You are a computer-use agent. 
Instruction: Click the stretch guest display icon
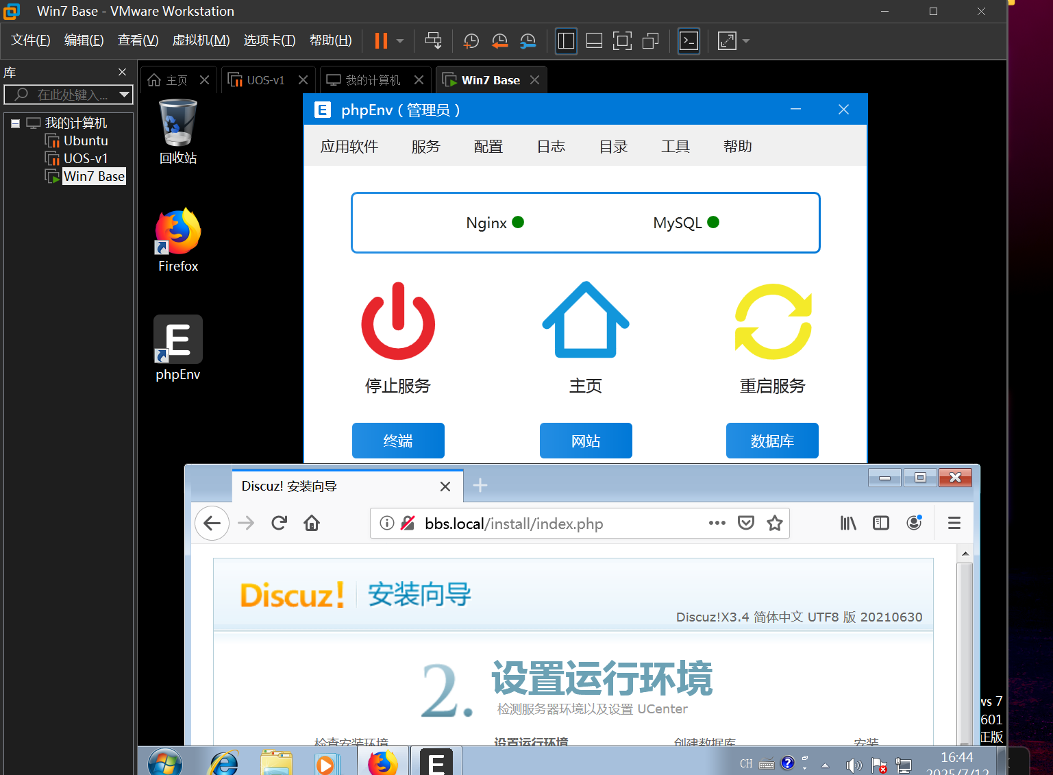(x=727, y=41)
